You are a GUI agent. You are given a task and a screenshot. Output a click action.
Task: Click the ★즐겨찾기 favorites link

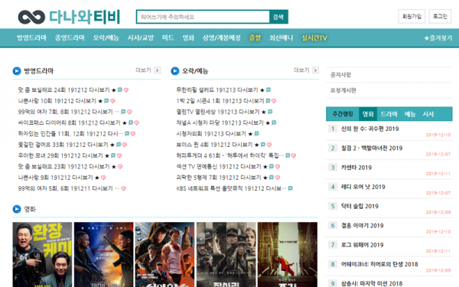pyautogui.click(x=438, y=38)
